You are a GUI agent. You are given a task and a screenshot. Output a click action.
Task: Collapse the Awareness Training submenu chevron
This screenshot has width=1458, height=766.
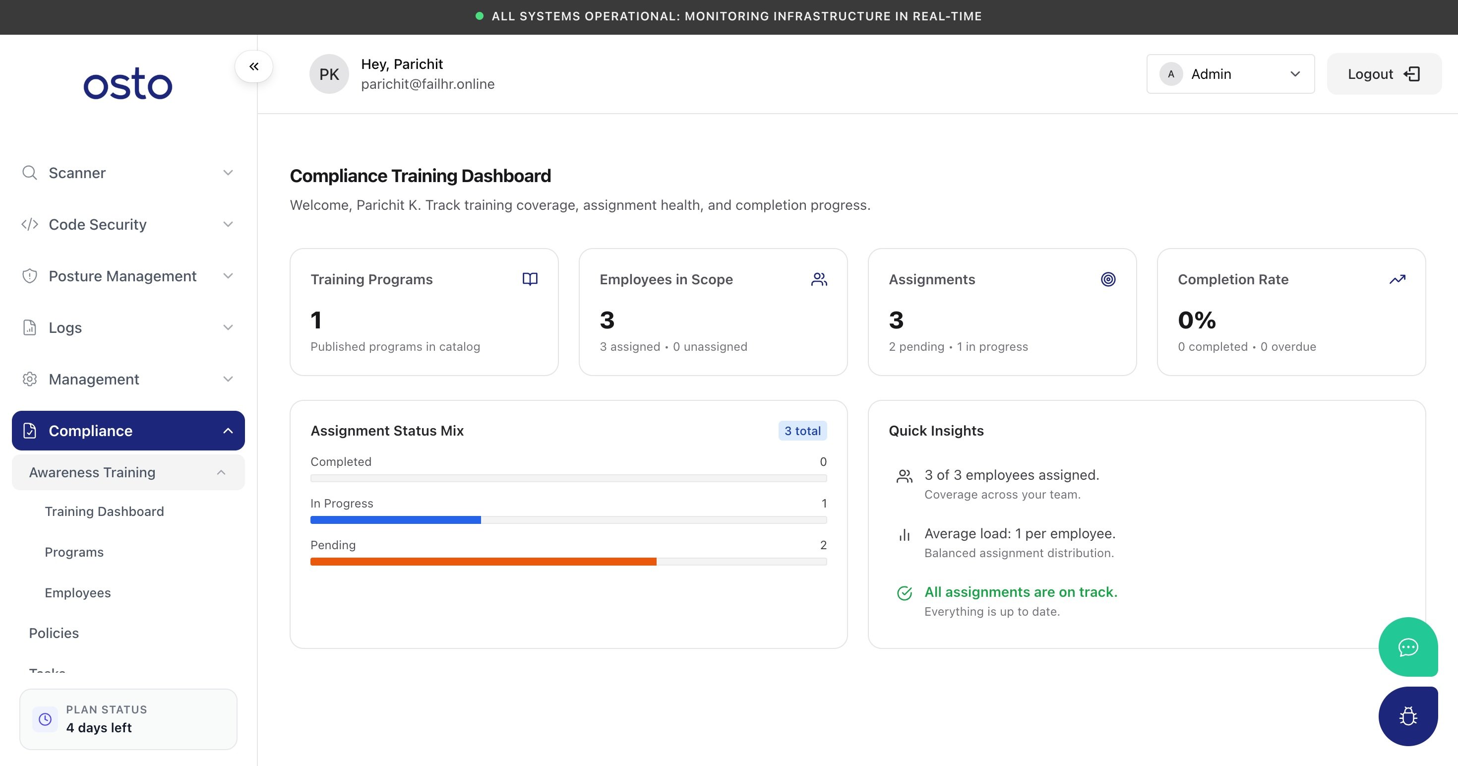(221, 472)
